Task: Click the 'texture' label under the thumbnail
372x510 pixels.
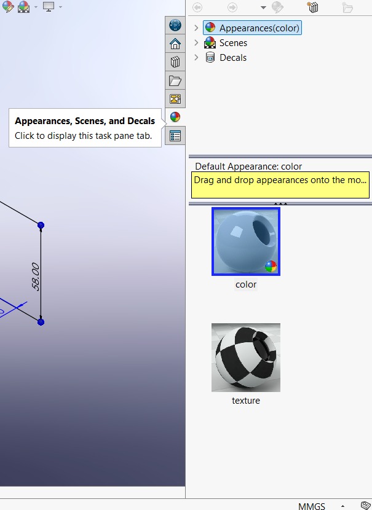Action: pyautogui.click(x=246, y=401)
